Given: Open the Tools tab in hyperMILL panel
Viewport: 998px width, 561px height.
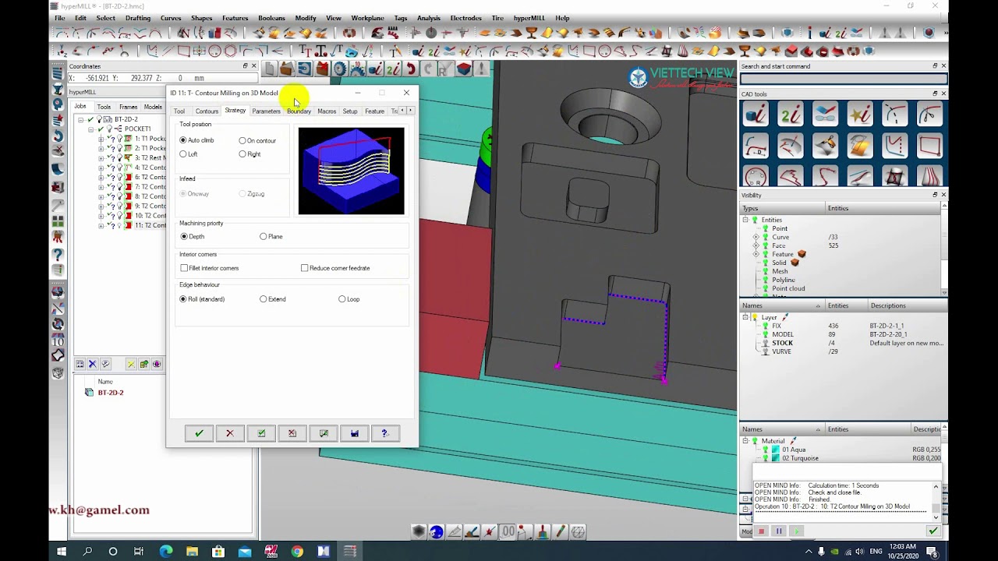Looking at the screenshot, I should [x=104, y=107].
